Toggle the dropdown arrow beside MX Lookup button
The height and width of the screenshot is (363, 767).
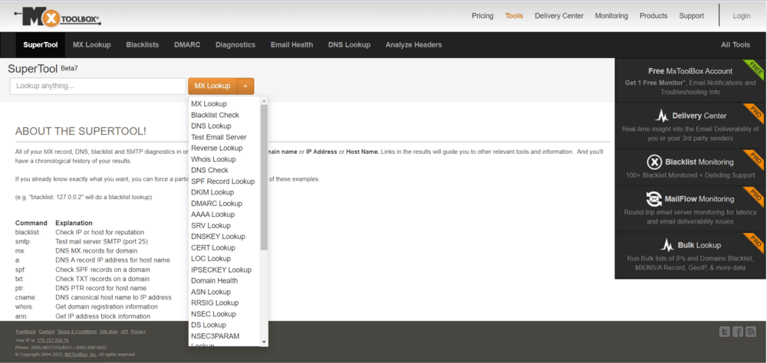tap(245, 86)
